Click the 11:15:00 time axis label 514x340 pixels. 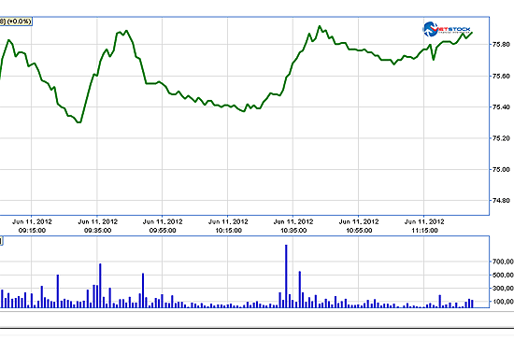(424, 231)
